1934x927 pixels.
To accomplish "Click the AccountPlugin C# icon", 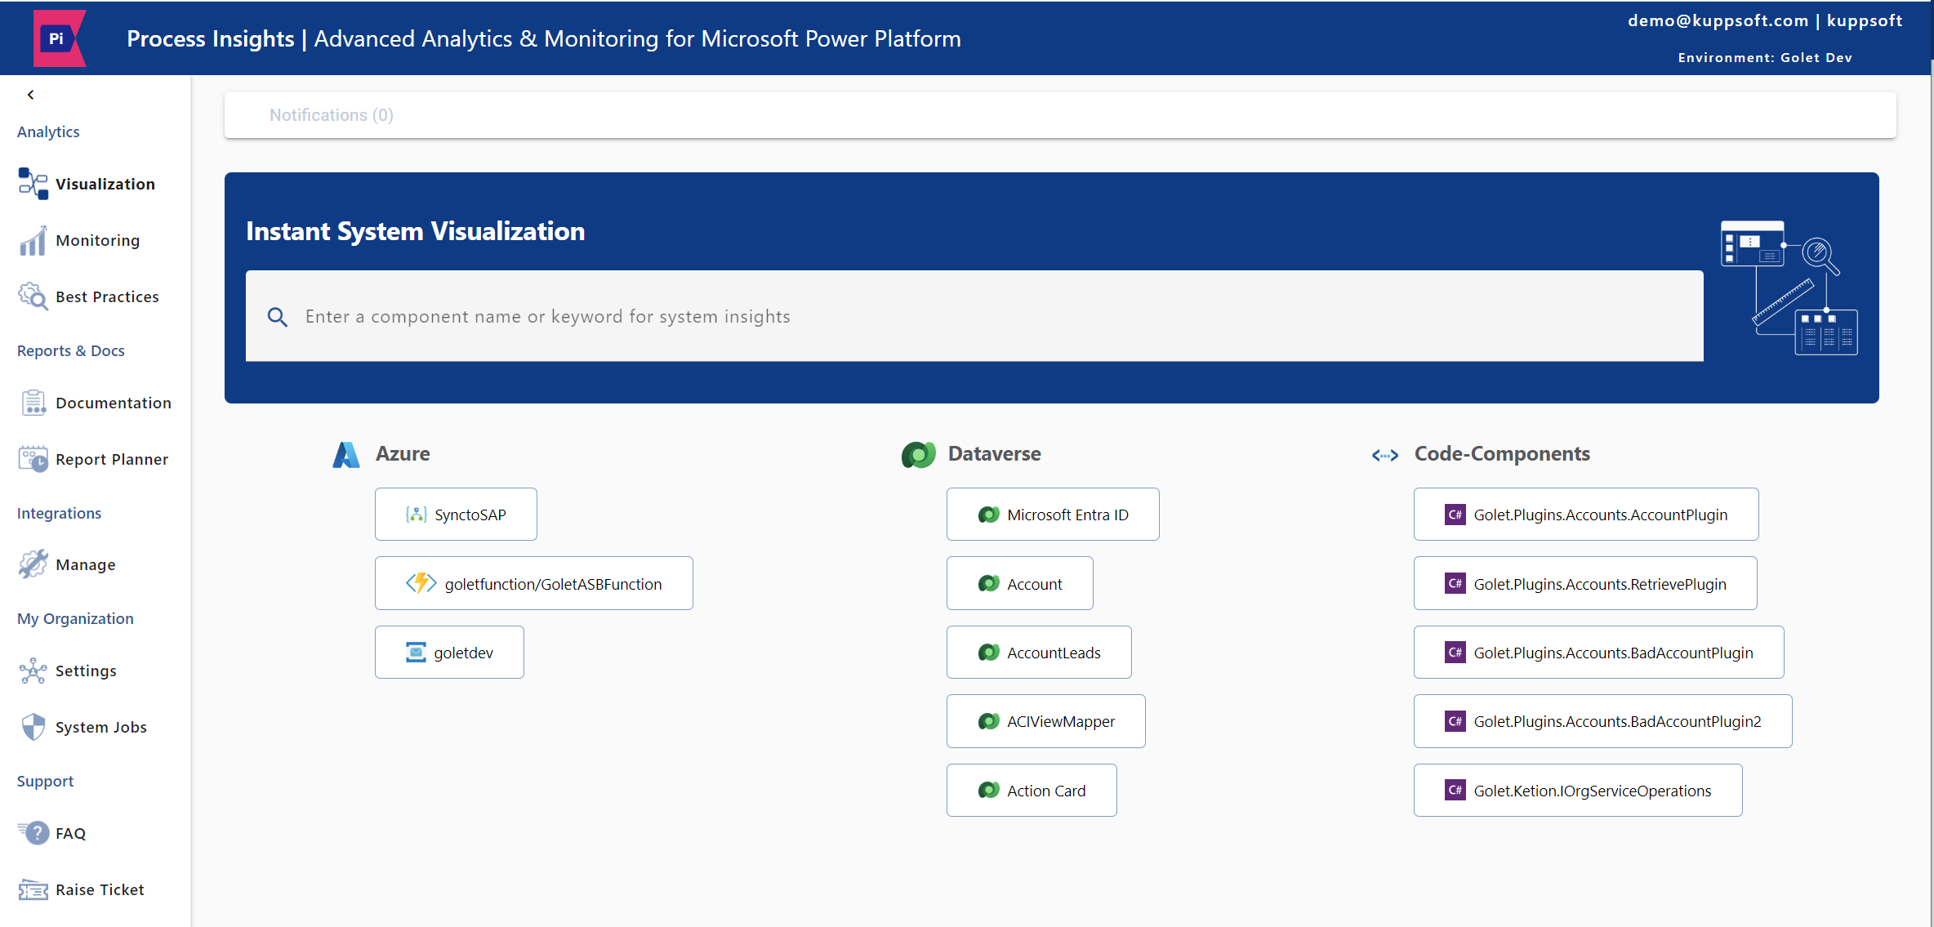I will point(1455,515).
